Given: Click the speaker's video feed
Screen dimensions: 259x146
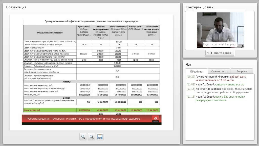Looking at the screenshot, I should click(220, 30).
